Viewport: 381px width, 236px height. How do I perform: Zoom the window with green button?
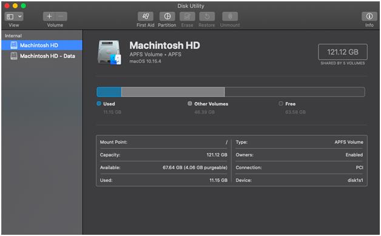(23, 5)
